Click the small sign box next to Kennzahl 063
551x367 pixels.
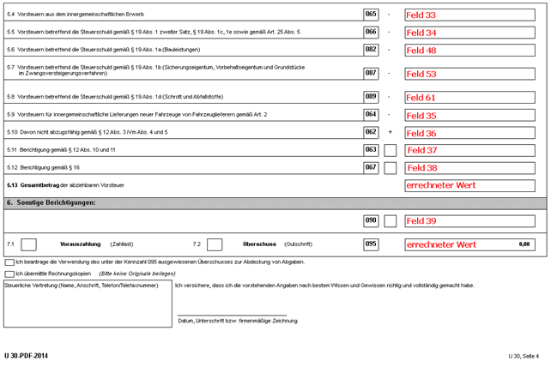pyautogui.click(x=390, y=151)
